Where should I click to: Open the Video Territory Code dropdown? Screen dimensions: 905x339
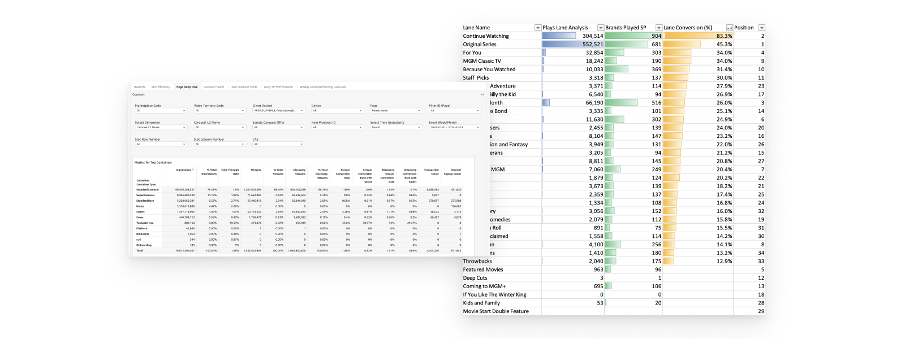[x=219, y=111]
